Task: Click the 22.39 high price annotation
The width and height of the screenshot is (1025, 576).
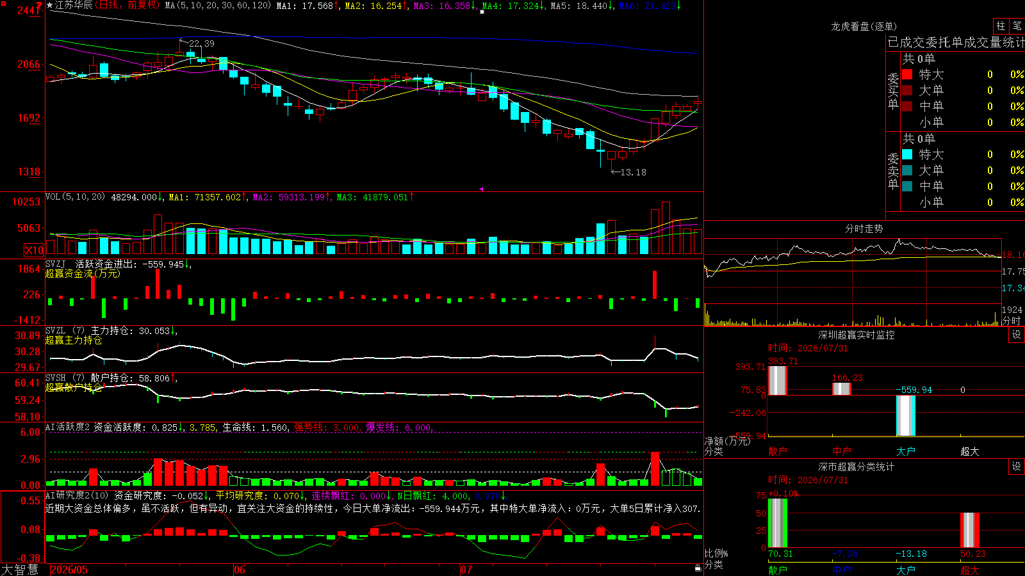Action: [x=201, y=44]
